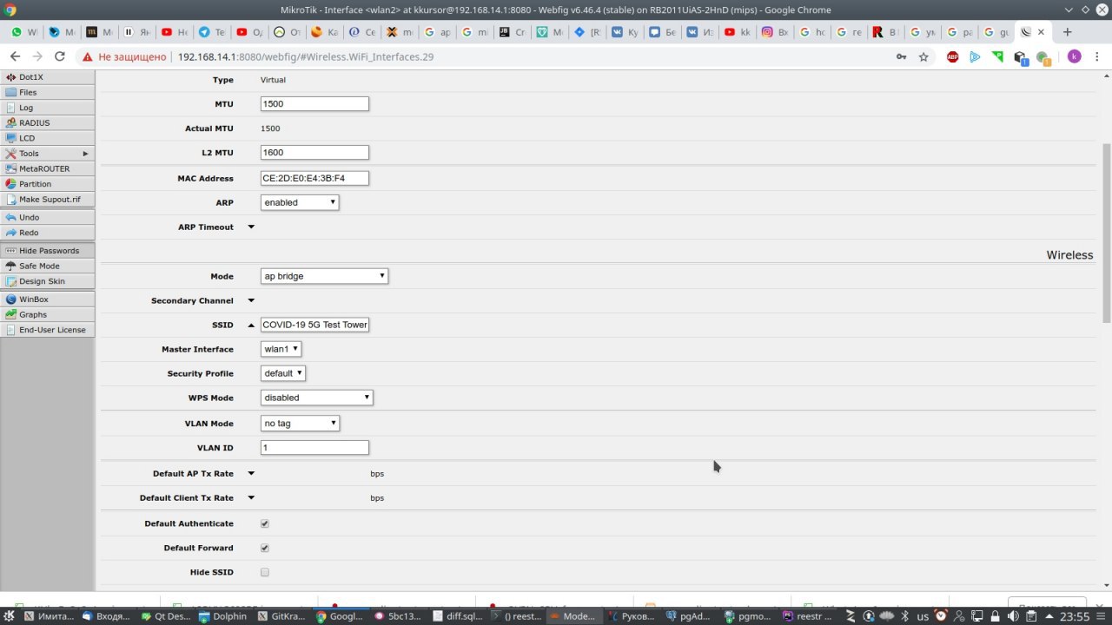Expand the Default Client Tx Rate option

251,498
